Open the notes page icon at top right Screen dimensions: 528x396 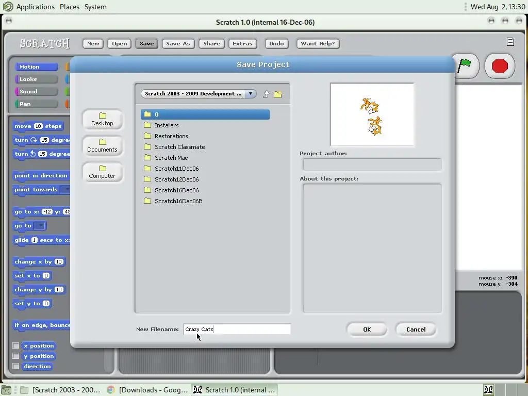click(510, 42)
